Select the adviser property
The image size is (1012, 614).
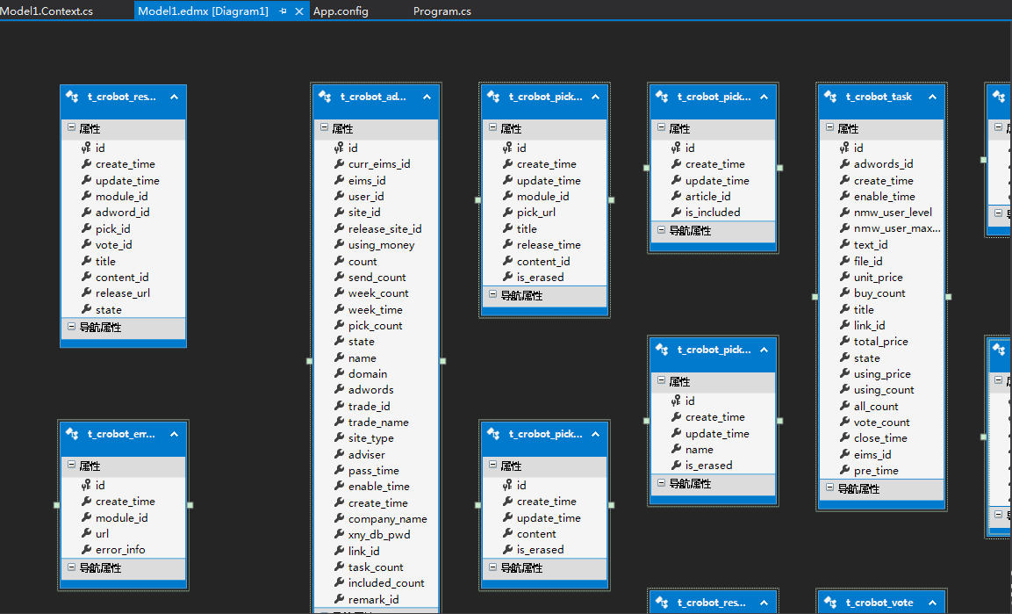(367, 454)
